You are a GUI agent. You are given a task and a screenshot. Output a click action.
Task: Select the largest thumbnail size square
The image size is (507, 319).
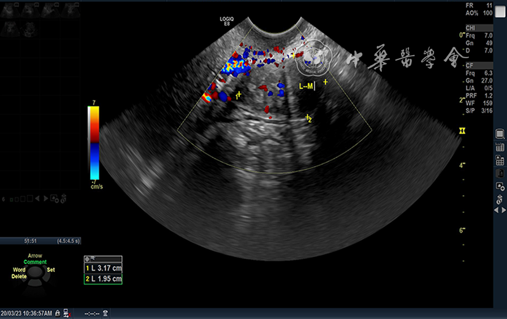[x=29, y=198]
